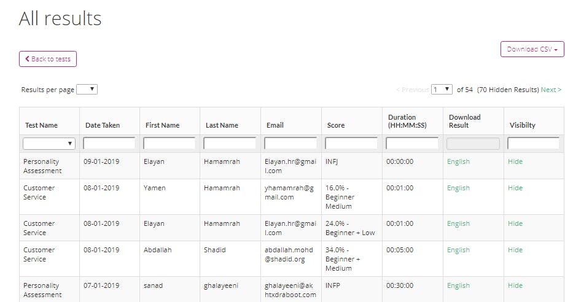Image resolution: width=565 pixels, height=302 pixels.
Task: Click the First Name filter field
Action: [x=169, y=144]
